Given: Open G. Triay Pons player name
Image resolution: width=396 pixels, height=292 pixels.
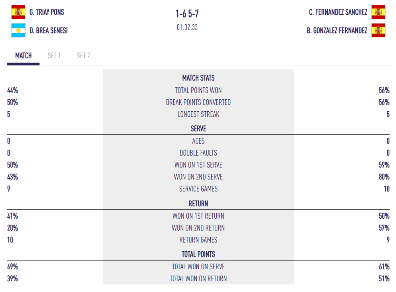Looking at the screenshot, I should 47,12.
